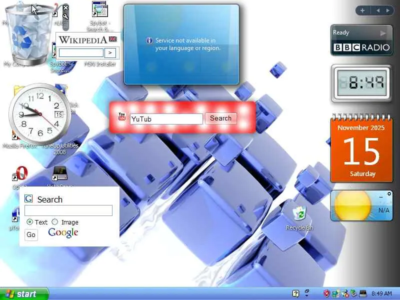This screenshot has height=300, width=400.
Task: Open the Start menu
Action: pyautogui.click(x=24, y=294)
